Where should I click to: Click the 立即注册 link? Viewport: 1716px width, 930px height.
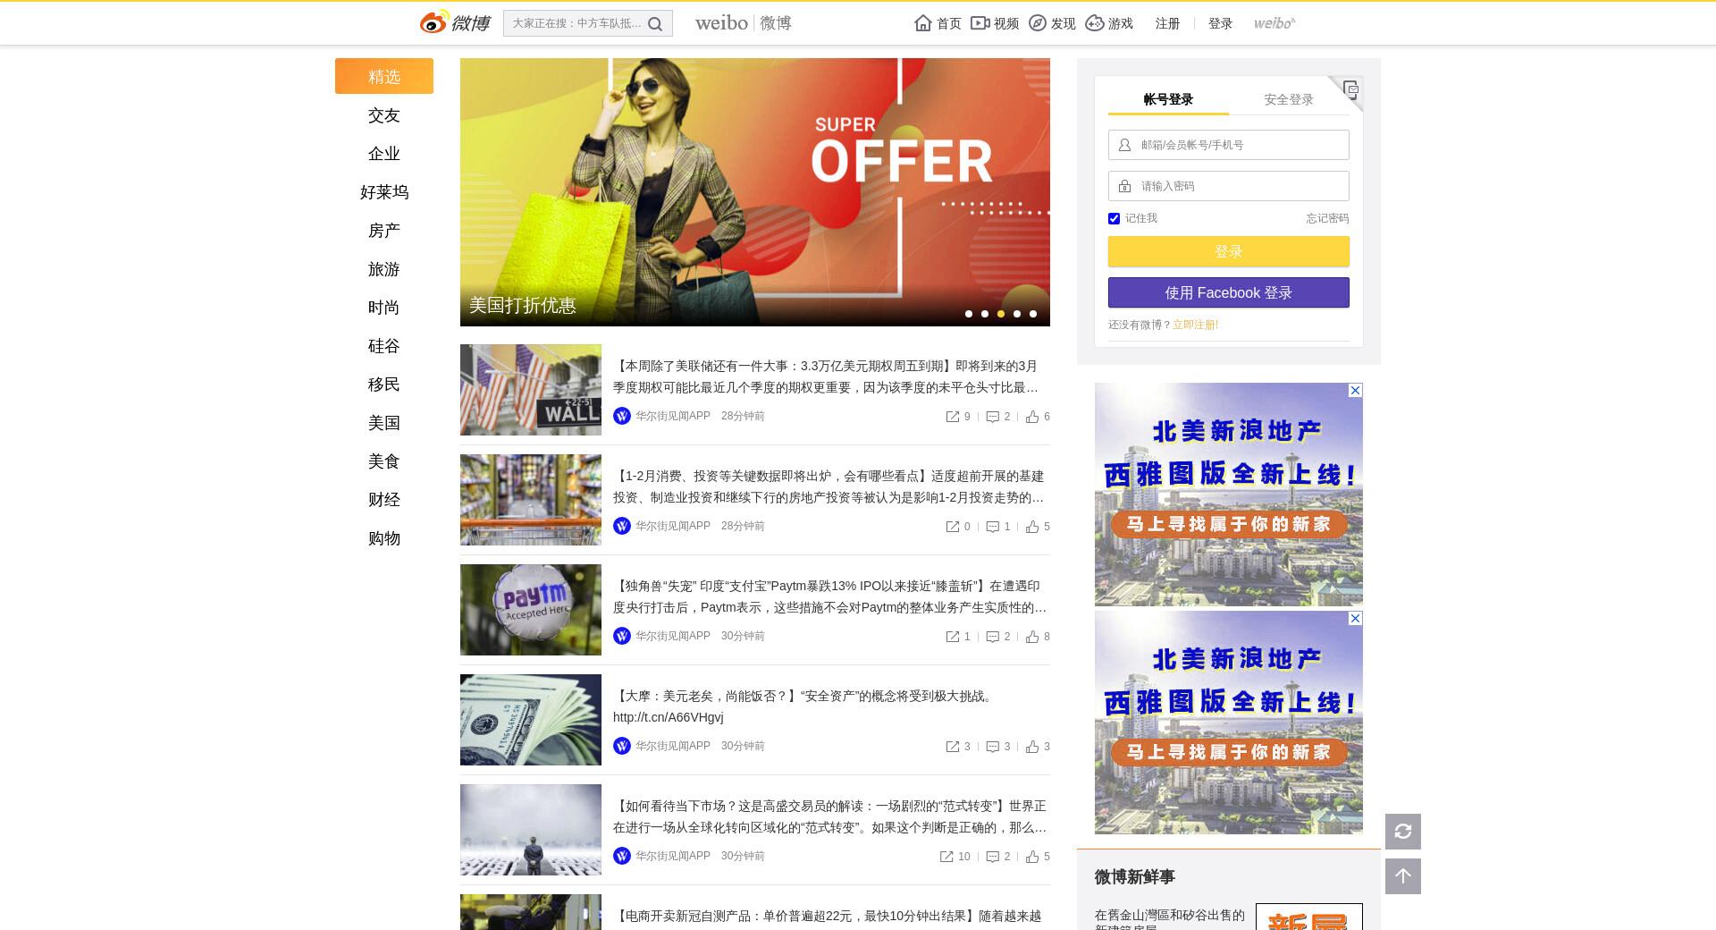tap(1195, 325)
